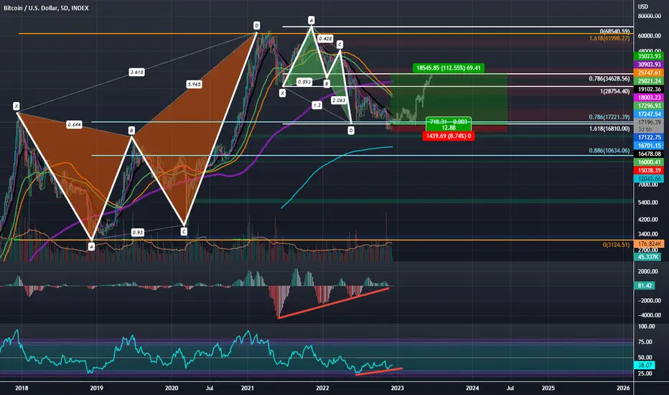This screenshot has width=669, height=395.
Task: Click point C of the orange harmonic pattern
Action: click(184, 232)
